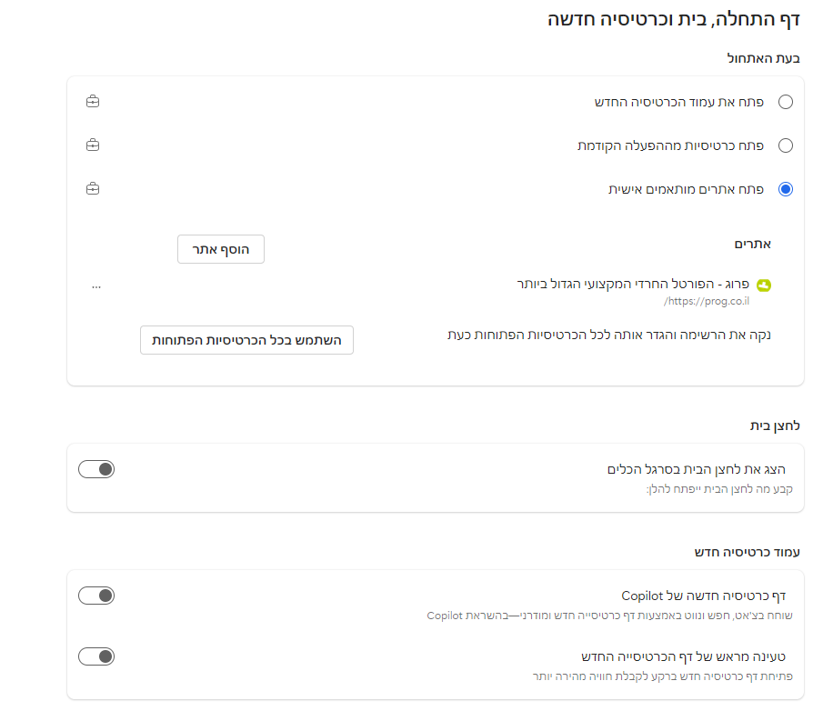This screenshot has width=813, height=721.
Task: Select the 'פתח כרטיסיות מההפעלה הקודמת' radio button
Action: tap(786, 145)
